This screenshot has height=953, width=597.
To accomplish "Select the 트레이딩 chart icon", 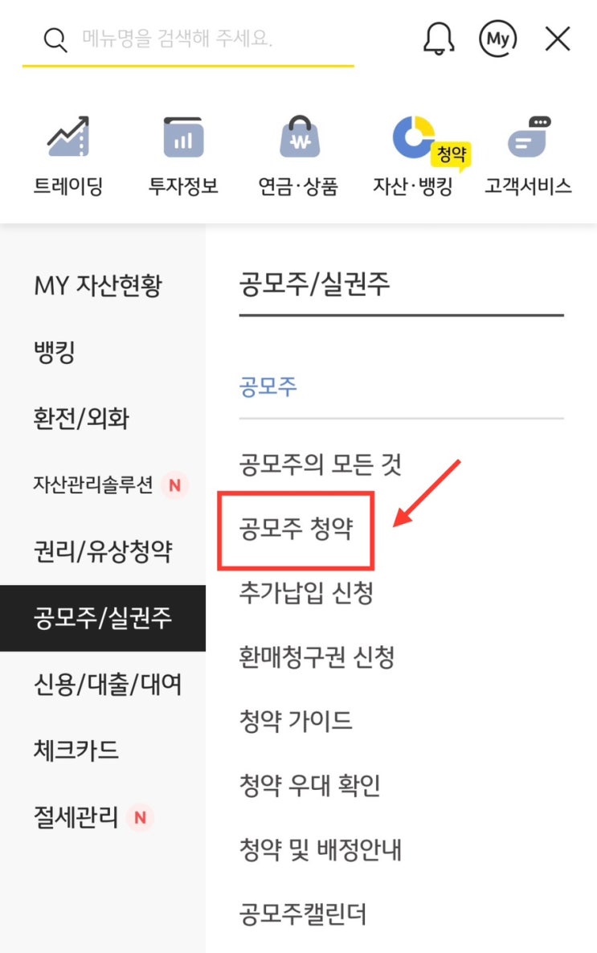I will tap(68, 137).
